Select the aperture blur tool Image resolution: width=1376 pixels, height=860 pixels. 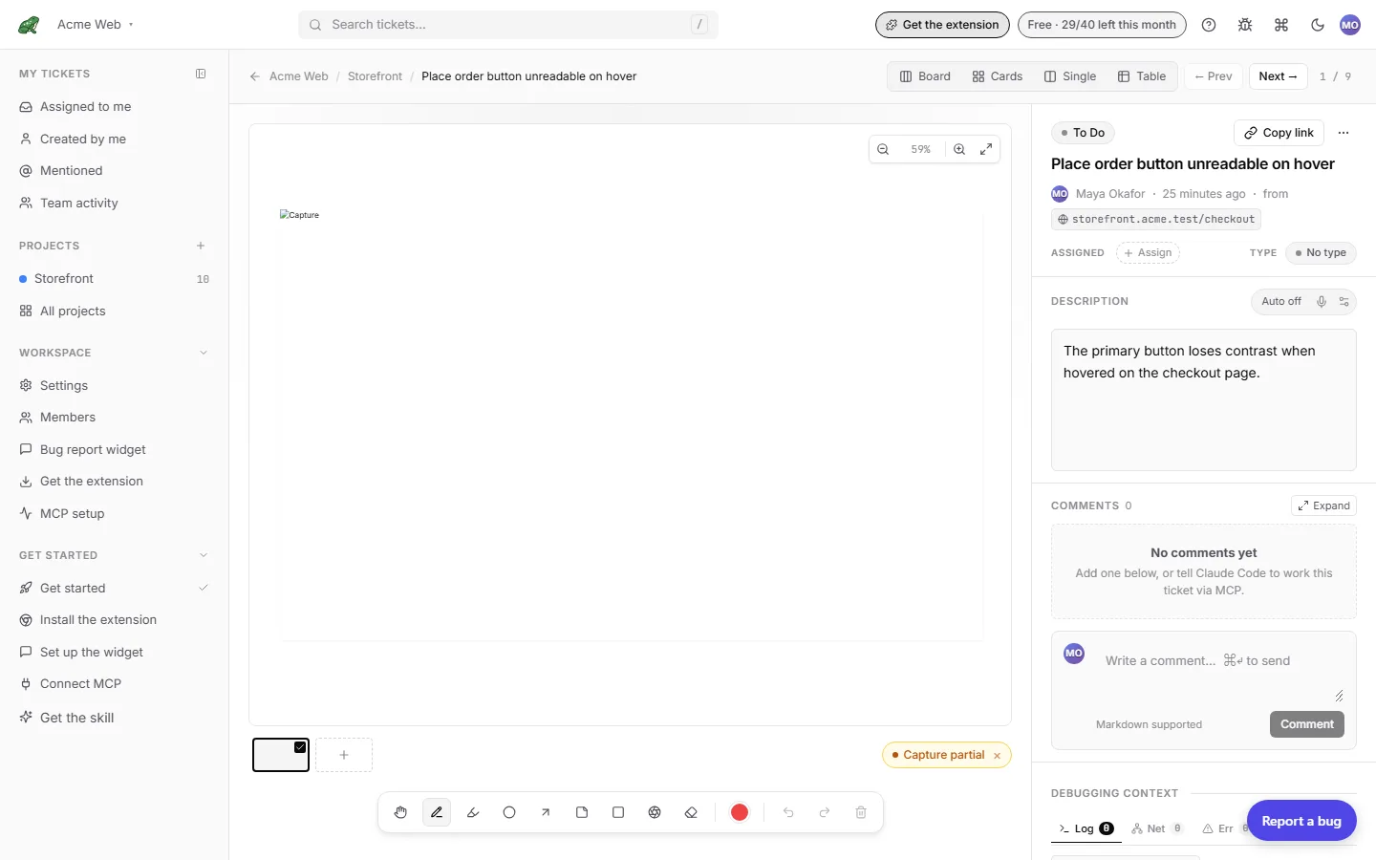pos(655,812)
